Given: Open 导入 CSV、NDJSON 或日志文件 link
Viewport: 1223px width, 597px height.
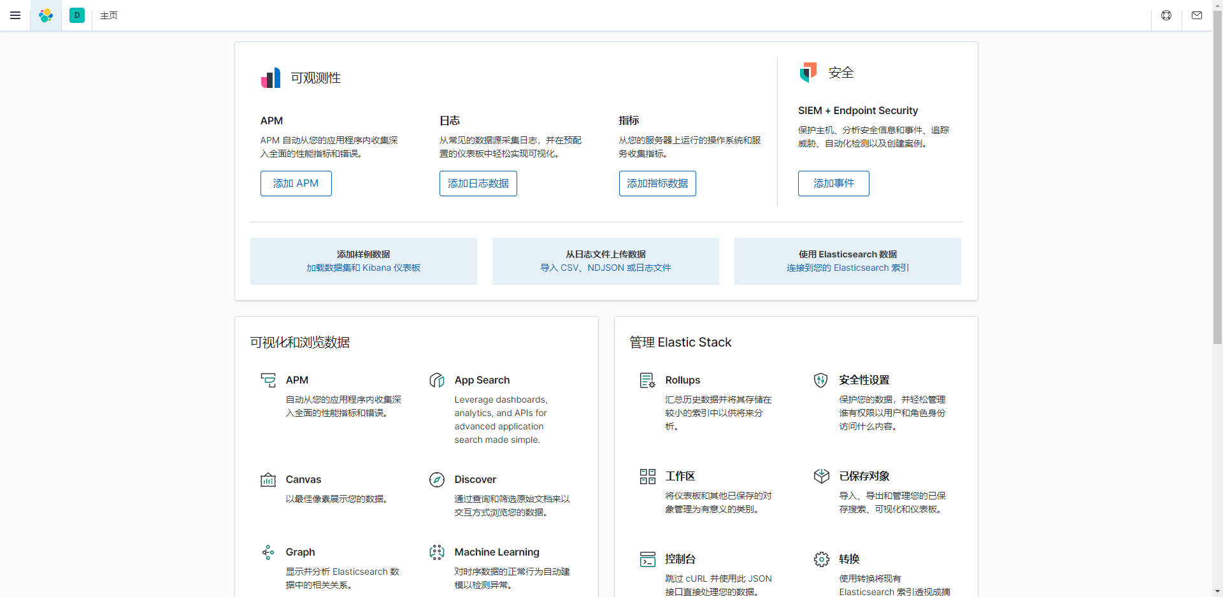Looking at the screenshot, I should pos(606,268).
